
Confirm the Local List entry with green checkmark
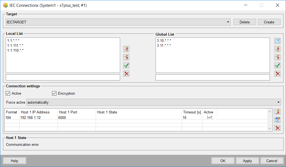(x=126, y=65)
